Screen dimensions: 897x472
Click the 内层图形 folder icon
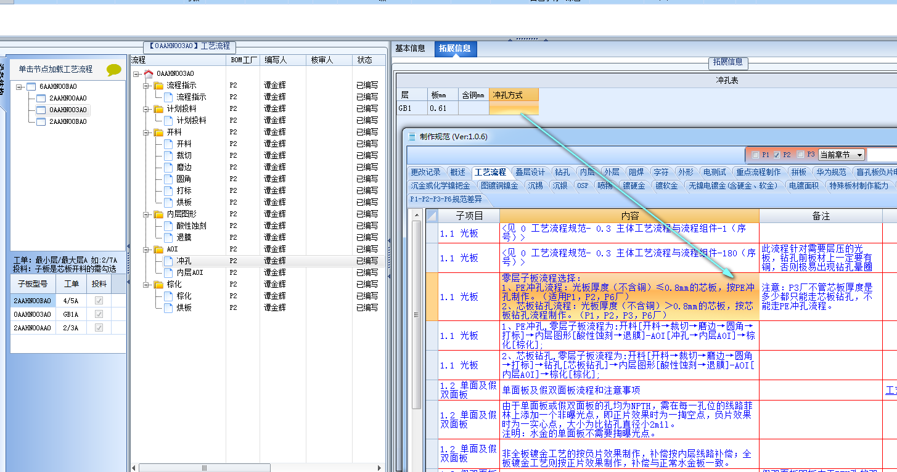click(158, 214)
